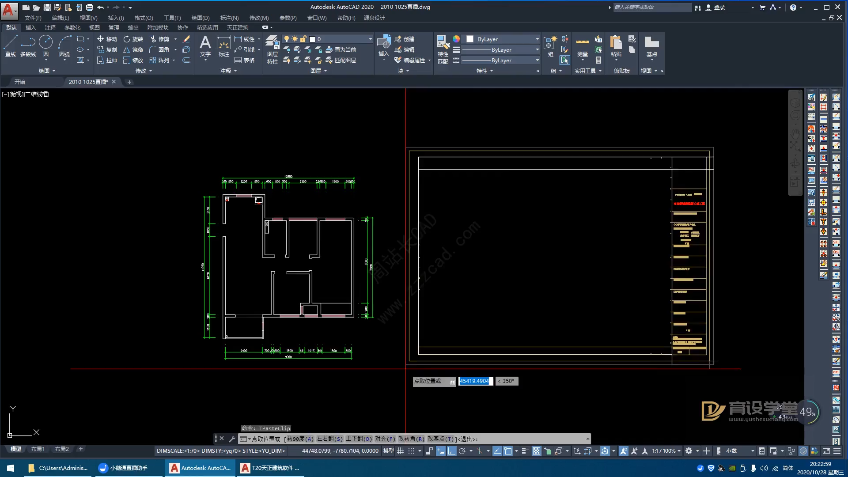Toggle 2D object snap in status bar
The image size is (848, 477).
pos(508,451)
